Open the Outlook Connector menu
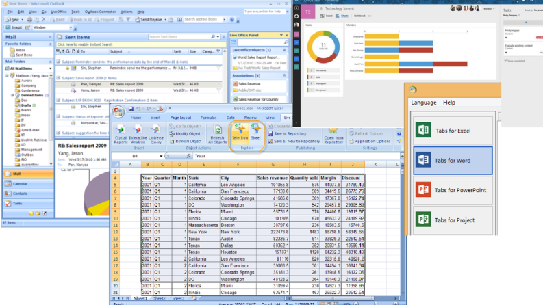 [x=101, y=12]
